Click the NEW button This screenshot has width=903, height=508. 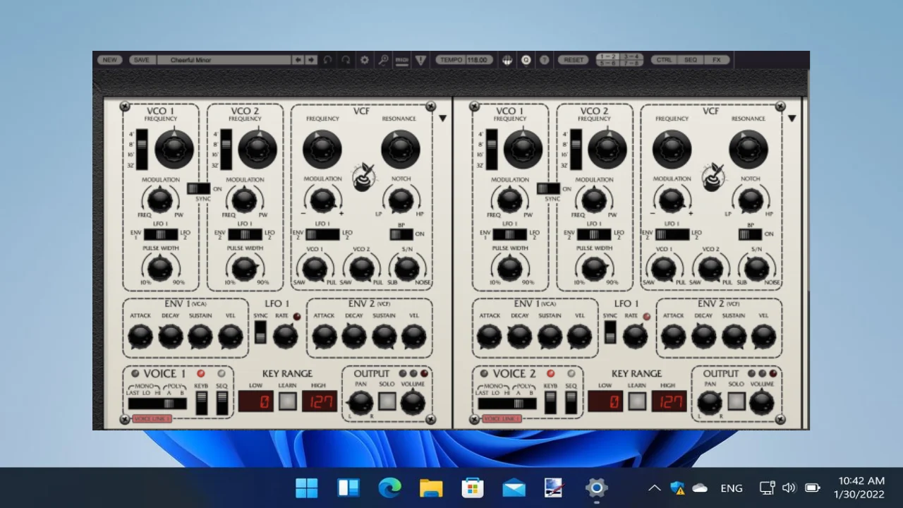click(x=110, y=60)
